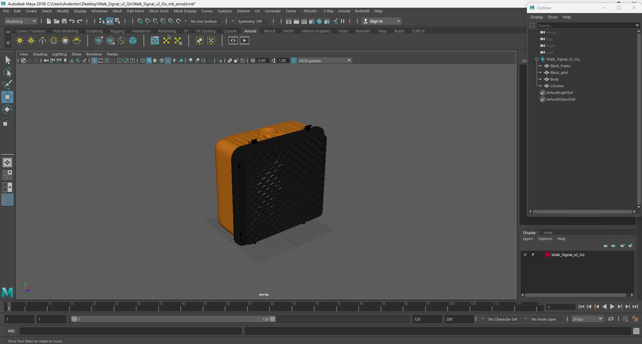This screenshot has width=642, height=344.
Task: Open the Arnold menu in menu bar
Action: [344, 11]
